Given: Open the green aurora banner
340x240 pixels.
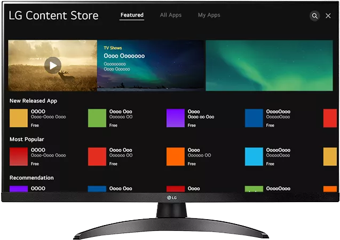Looking at the screenshot, I should 269,66.
